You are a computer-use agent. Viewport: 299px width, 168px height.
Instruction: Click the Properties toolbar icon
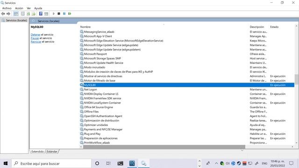coord(23,14)
